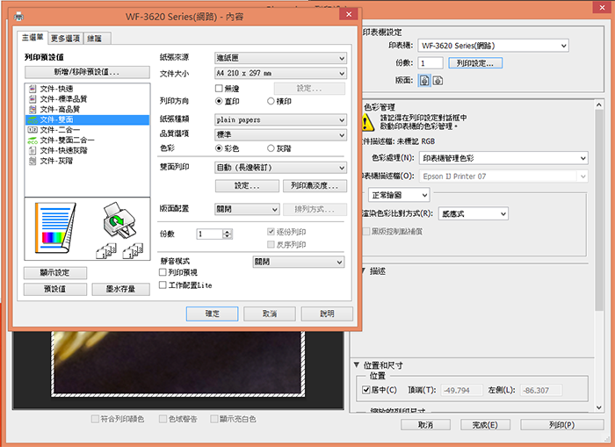Enable the 工作配置Lite checkbox
Image resolution: width=615 pixels, height=447 pixels.
pos(163,285)
